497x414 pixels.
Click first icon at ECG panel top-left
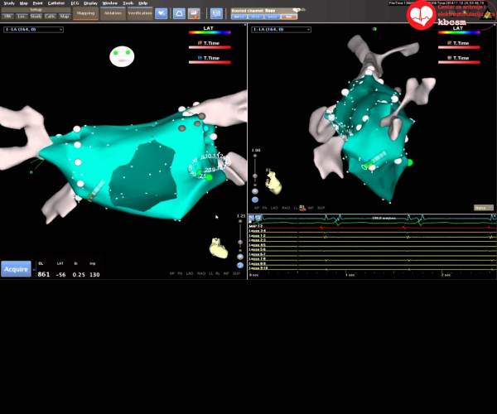251,218
